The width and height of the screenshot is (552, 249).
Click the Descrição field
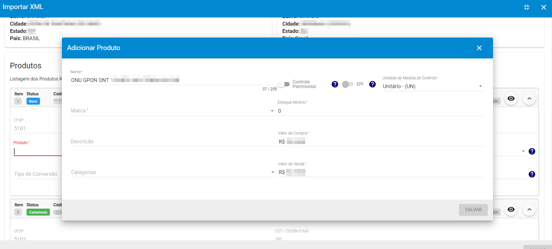pyautogui.click(x=173, y=141)
